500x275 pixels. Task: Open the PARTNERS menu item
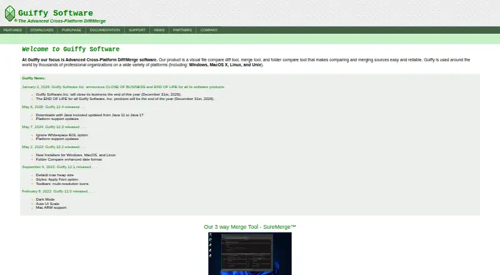[182, 30]
